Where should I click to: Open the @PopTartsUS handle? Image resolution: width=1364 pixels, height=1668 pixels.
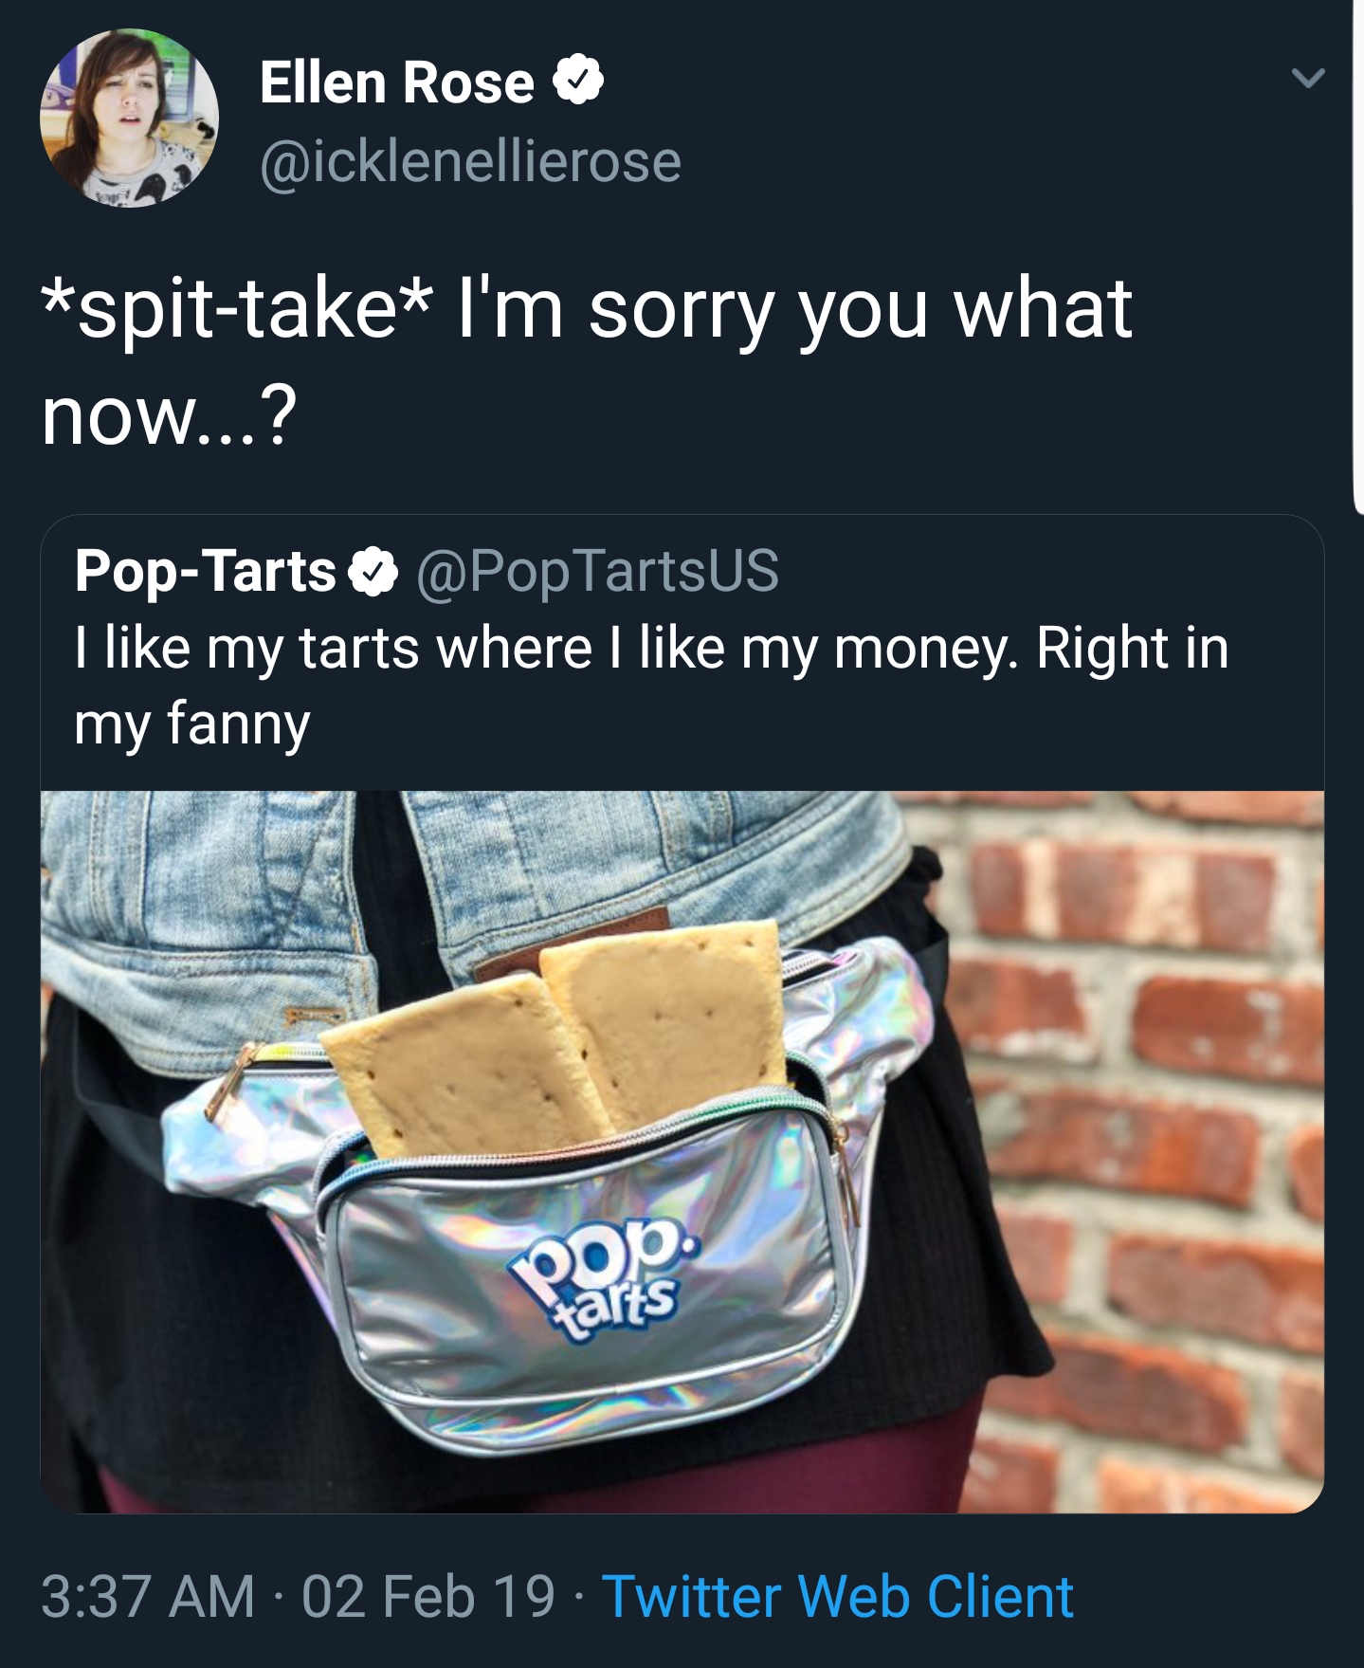[x=596, y=571]
